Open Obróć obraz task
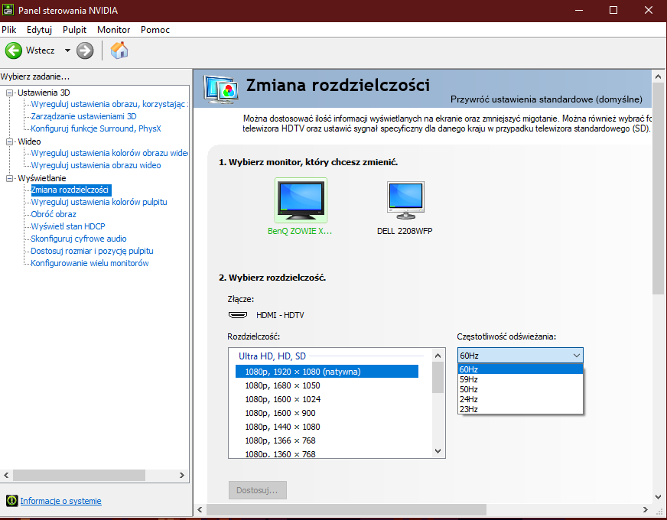The width and height of the screenshot is (667, 520). (x=54, y=214)
